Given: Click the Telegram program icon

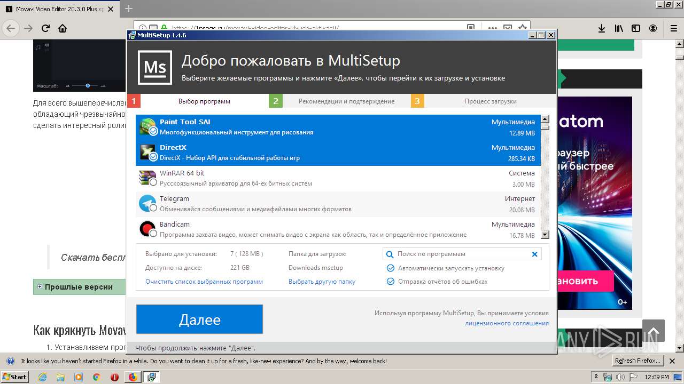Looking at the screenshot, I should (147, 203).
